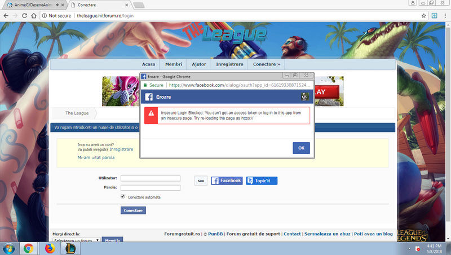
Task: Click the Parola password field
Action: pyautogui.click(x=151, y=188)
